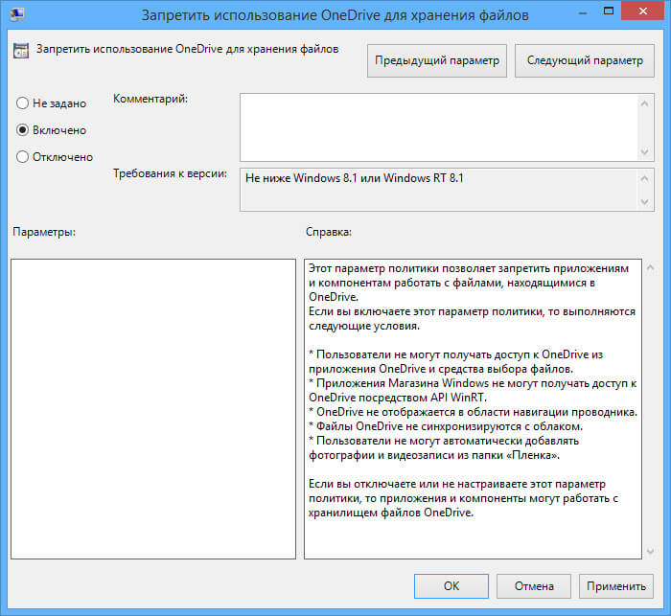Maximize the policy dialog window
Viewport: 671px width, 616px height.
pyautogui.click(x=609, y=11)
